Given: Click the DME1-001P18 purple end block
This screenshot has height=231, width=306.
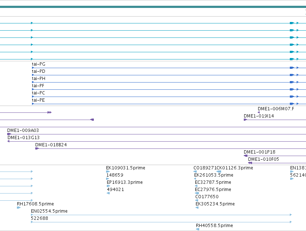Looking at the screenshot, I should coord(246,156).
